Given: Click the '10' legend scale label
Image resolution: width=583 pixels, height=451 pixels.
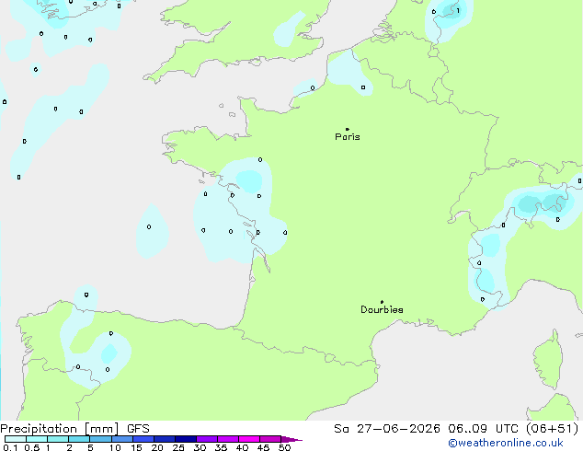Looking at the screenshot, I should coord(115,447).
